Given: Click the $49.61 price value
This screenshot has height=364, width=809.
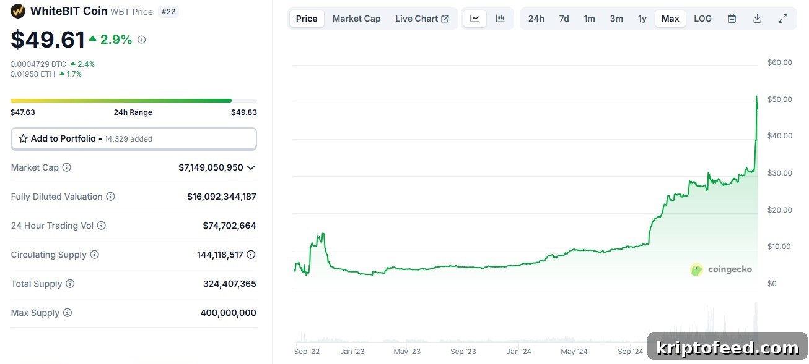Looking at the screenshot, I should pyautogui.click(x=48, y=40).
